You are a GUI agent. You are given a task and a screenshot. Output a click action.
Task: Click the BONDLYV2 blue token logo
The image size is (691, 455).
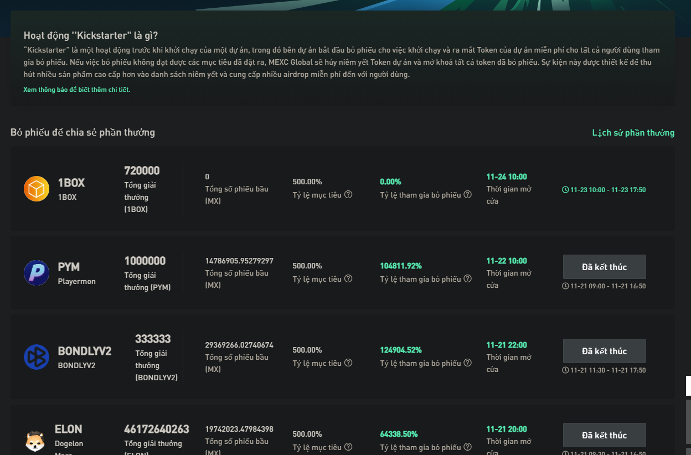pos(37,357)
